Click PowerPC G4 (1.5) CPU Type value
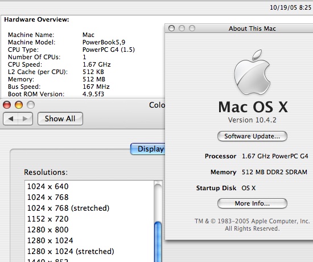 pyautogui.click(x=109, y=50)
